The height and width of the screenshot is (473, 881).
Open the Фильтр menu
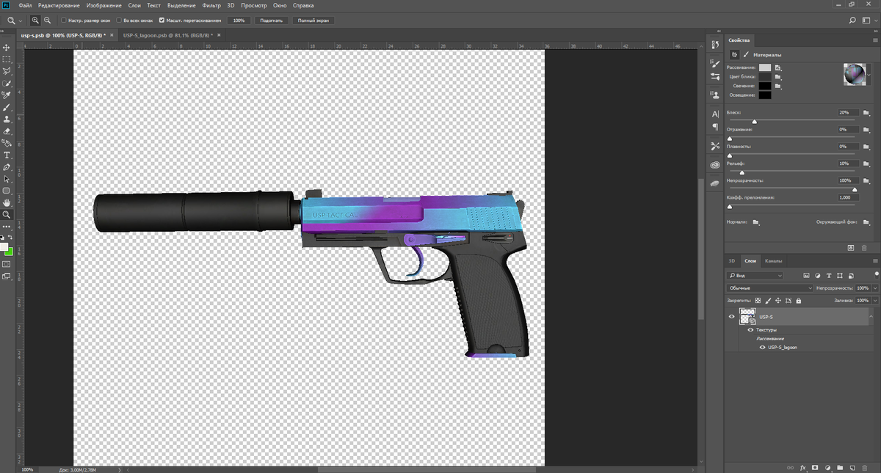[x=211, y=5]
